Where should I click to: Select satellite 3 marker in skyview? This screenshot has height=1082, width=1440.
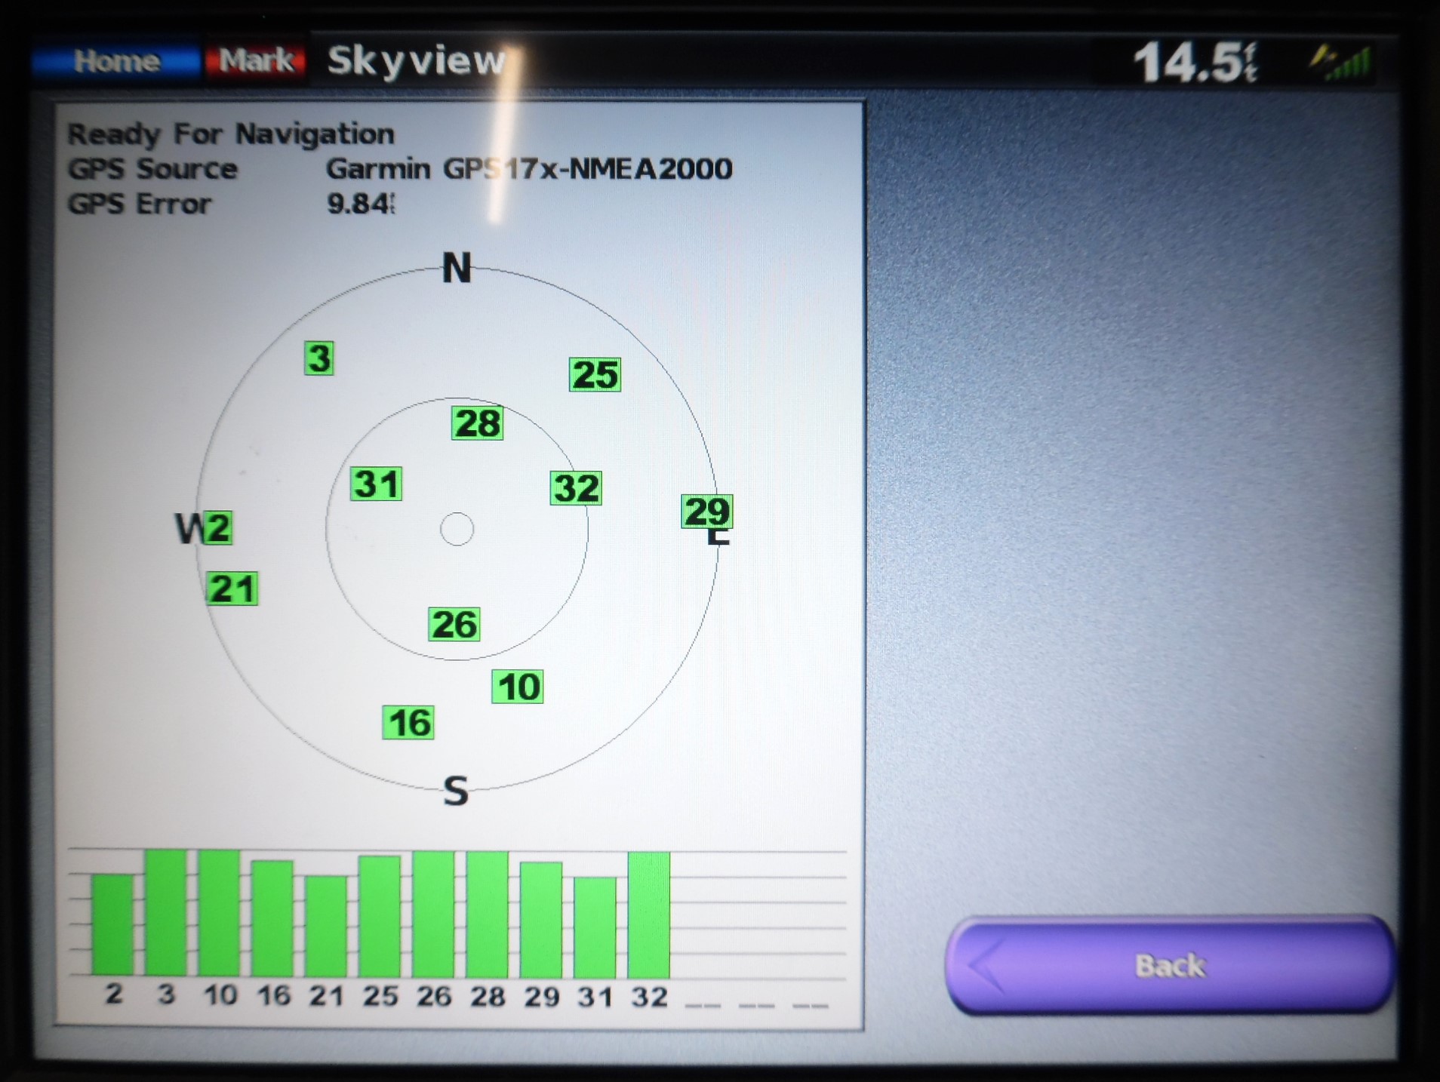click(318, 358)
